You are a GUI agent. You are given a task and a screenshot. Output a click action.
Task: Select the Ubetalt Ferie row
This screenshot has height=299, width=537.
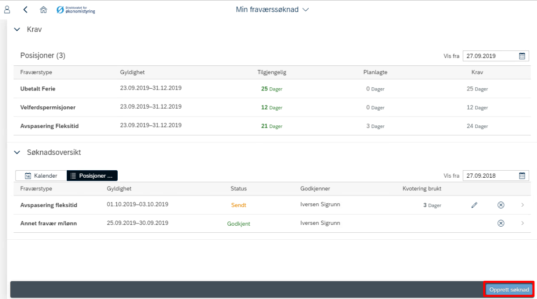272,89
